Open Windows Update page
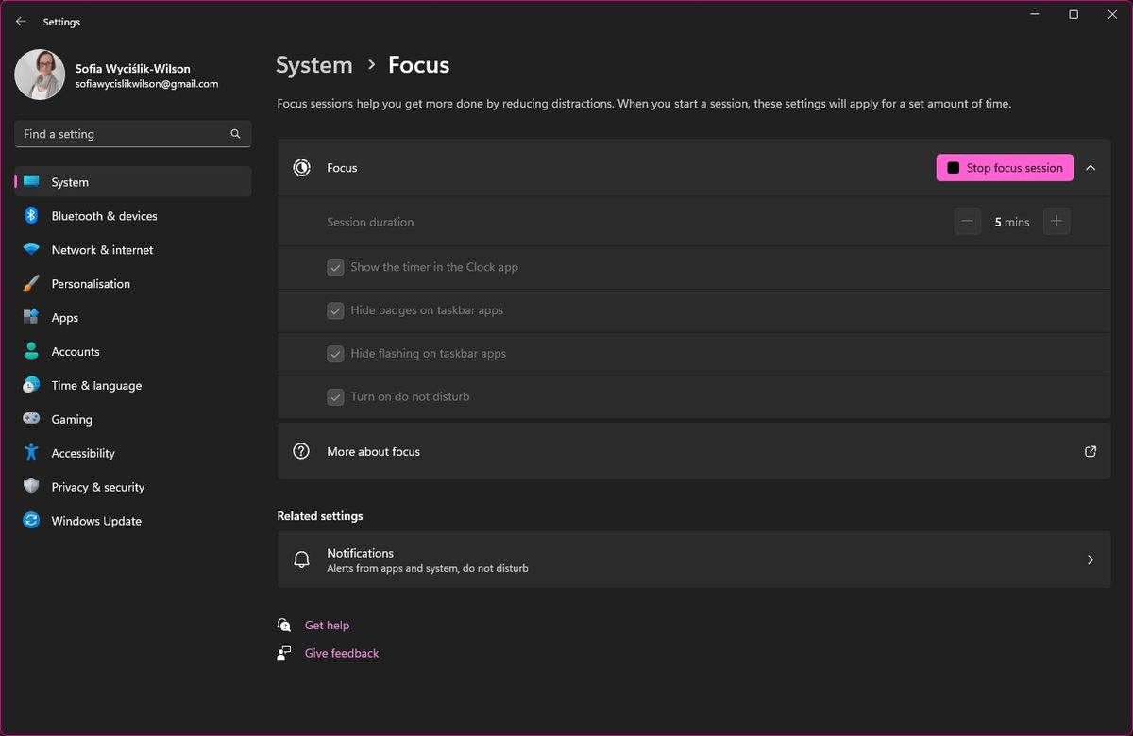Image resolution: width=1133 pixels, height=736 pixels. [96, 521]
